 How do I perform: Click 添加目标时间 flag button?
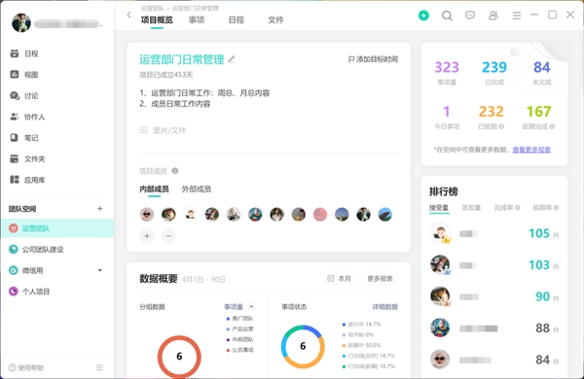373,59
